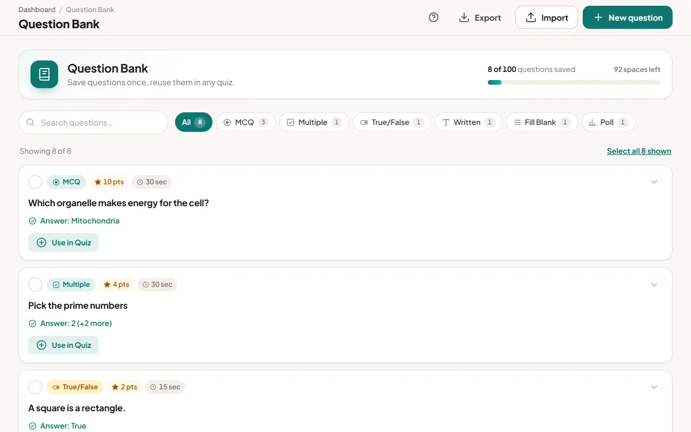Screen dimensions: 691x432
Task: Filter by True/False questions
Action: (x=392, y=122)
